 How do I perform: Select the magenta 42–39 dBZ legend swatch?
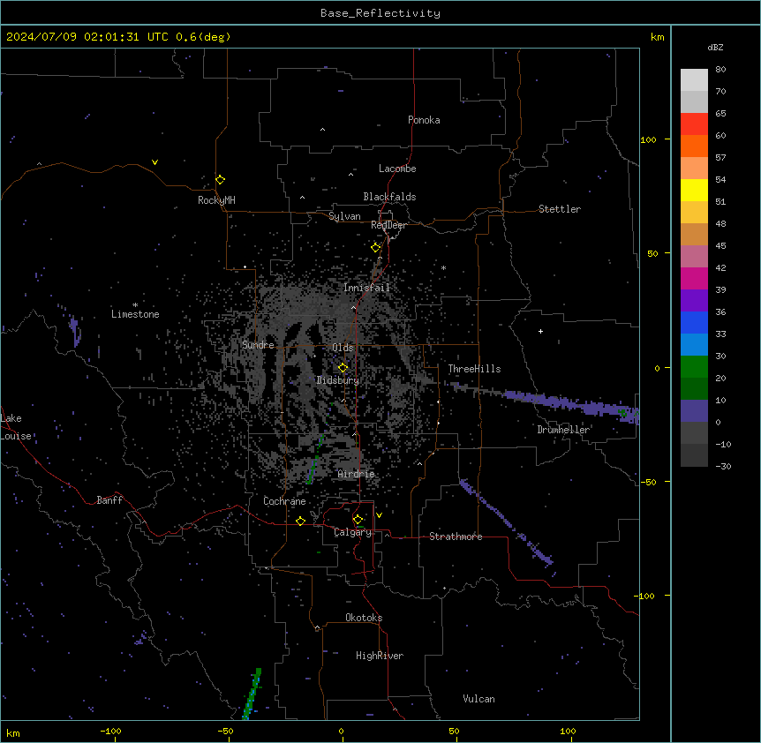click(694, 278)
